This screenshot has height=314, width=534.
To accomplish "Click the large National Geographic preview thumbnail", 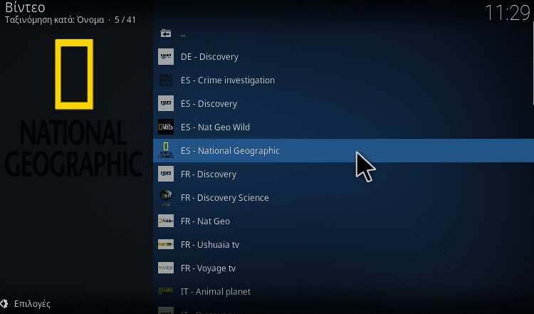I will pos(74,108).
